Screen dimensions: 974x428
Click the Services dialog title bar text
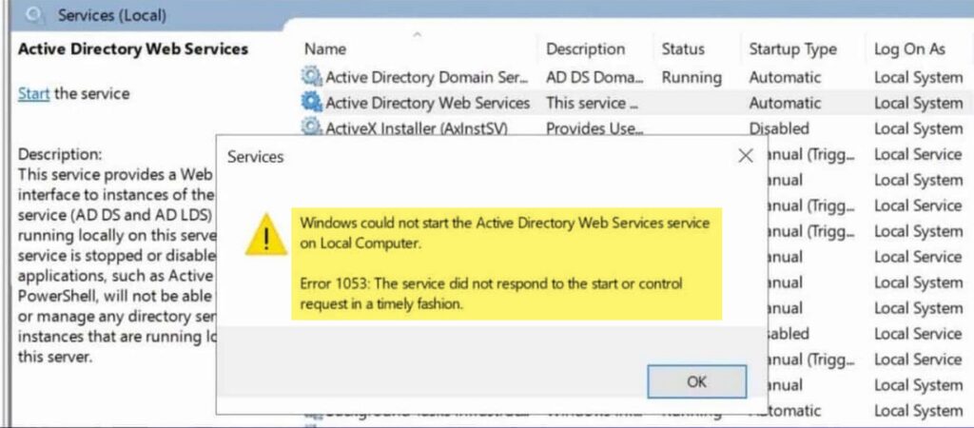(x=255, y=157)
